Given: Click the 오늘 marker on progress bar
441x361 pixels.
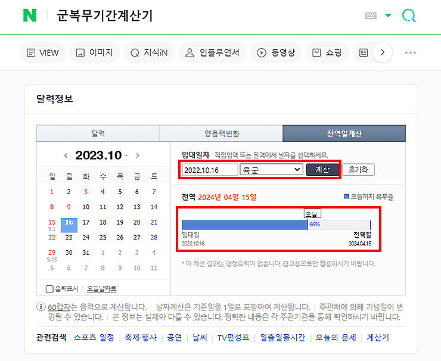Looking at the screenshot, I should click(312, 214).
